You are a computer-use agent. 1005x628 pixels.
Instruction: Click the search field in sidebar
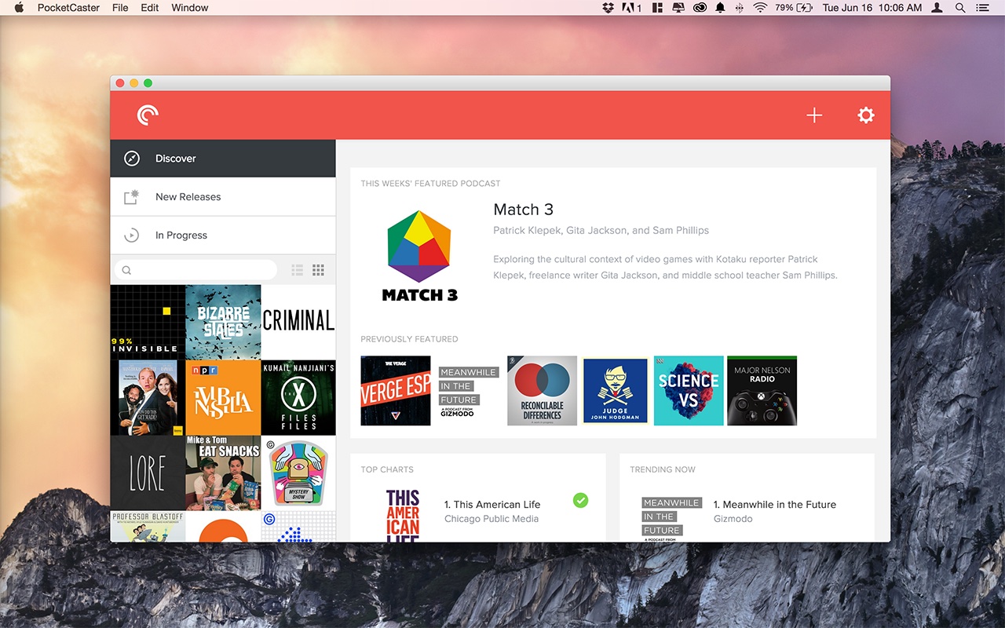[x=196, y=270]
